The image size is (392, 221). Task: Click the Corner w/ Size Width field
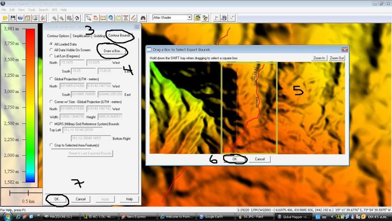point(72,117)
